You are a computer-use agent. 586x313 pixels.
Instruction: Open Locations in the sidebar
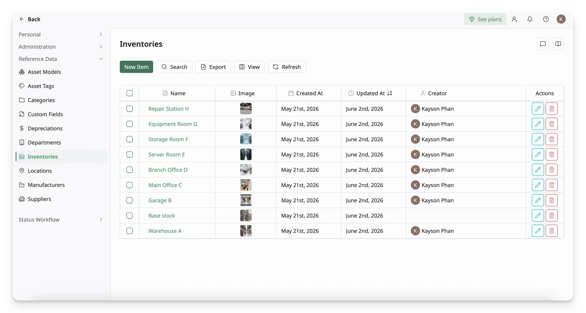(x=40, y=171)
